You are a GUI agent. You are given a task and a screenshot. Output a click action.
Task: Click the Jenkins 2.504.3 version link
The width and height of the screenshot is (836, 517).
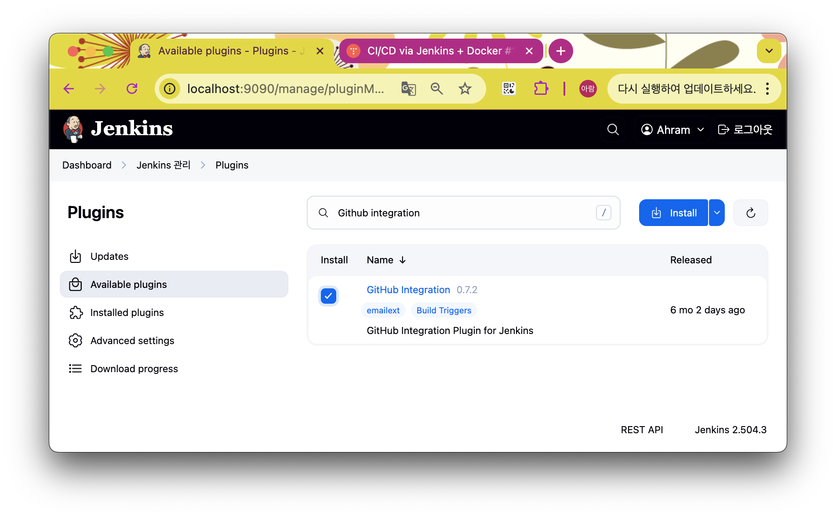point(731,430)
